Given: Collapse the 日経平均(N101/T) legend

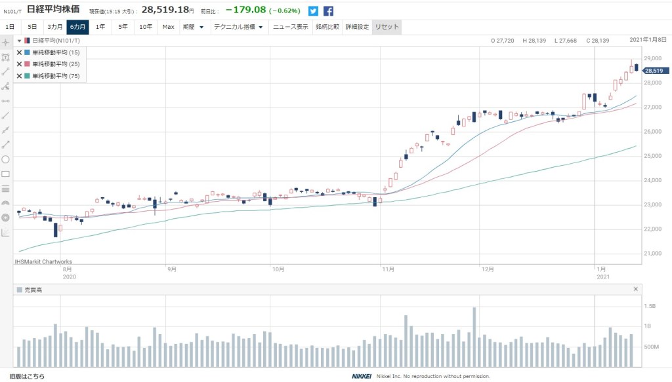Looking at the screenshot, I should [x=19, y=41].
